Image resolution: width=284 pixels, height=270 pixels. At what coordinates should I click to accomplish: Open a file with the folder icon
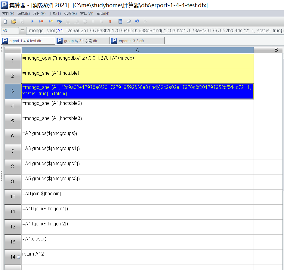pyautogui.click(x=14, y=22)
